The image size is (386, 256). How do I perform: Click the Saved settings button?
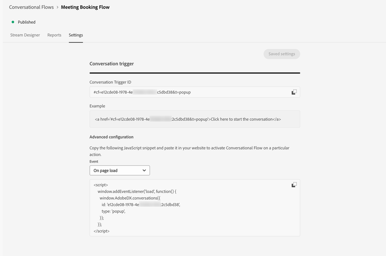pyautogui.click(x=282, y=54)
